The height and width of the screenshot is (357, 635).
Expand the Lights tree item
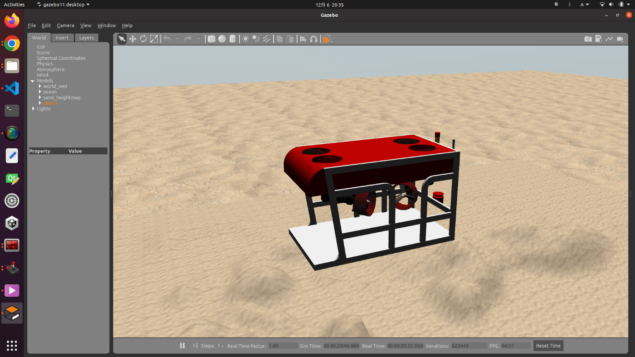[32, 108]
